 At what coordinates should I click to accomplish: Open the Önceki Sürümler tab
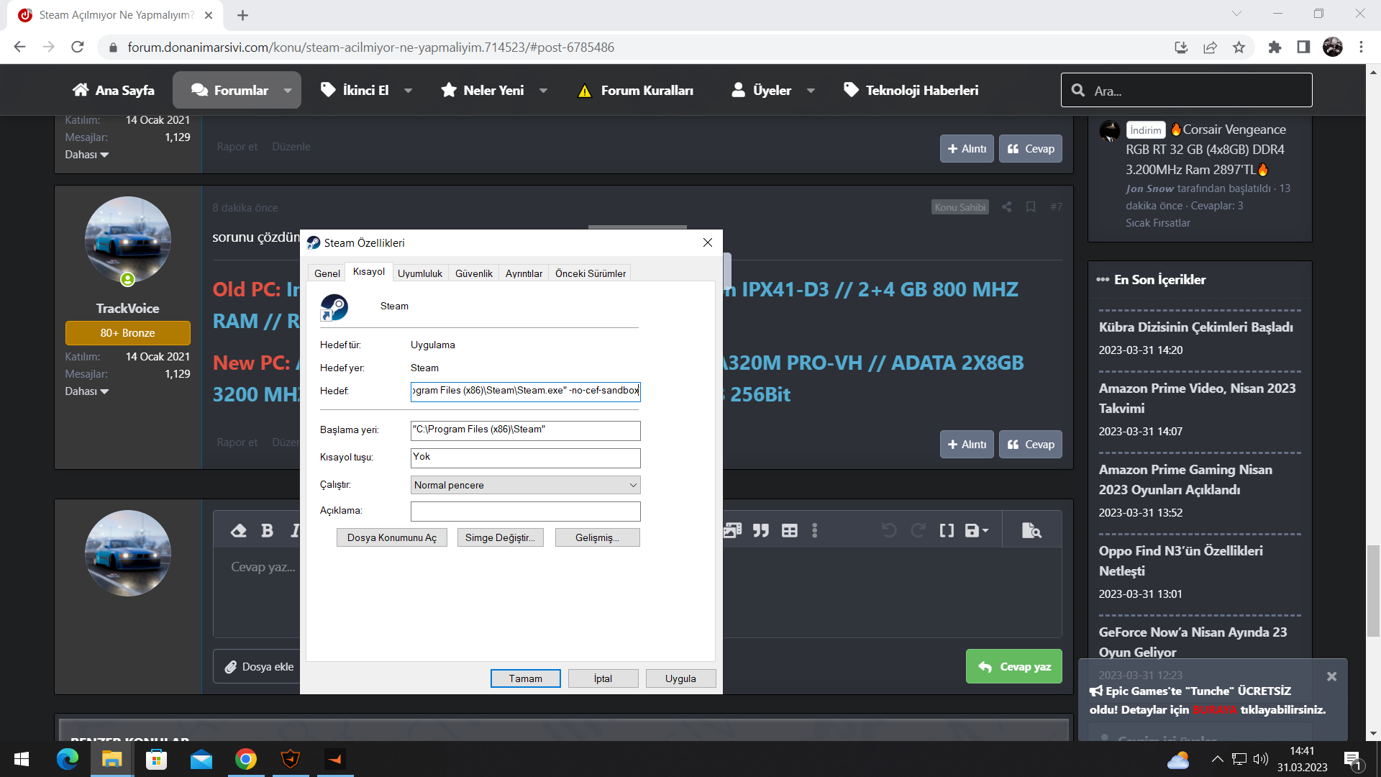pyautogui.click(x=591, y=273)
